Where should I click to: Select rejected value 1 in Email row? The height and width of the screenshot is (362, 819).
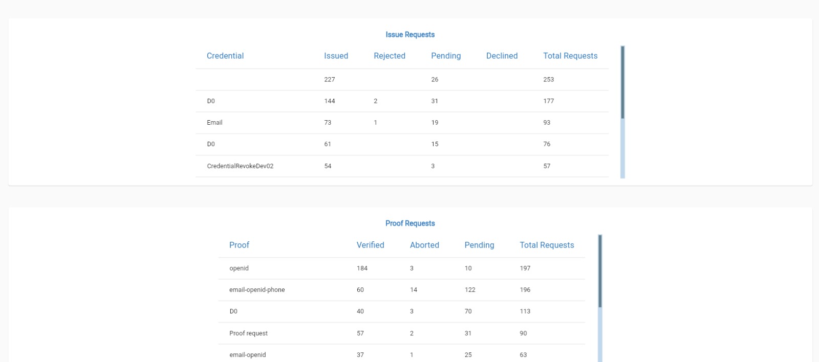[x=376, y=122]
